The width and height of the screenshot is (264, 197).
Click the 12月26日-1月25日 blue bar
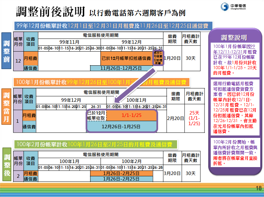[121, 127]
